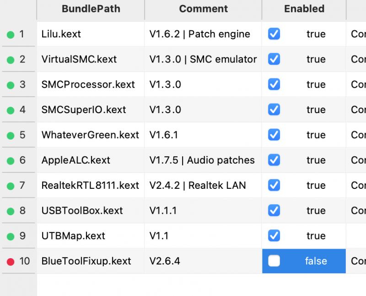Click green status dot for row 1
This screenshot has height=296, width=366.
click(11, 35)
